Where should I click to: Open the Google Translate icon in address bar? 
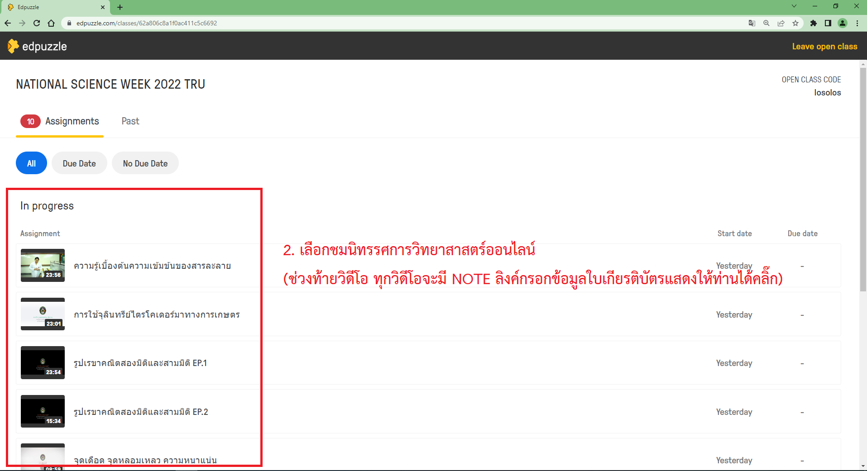[x=752, y=23]
